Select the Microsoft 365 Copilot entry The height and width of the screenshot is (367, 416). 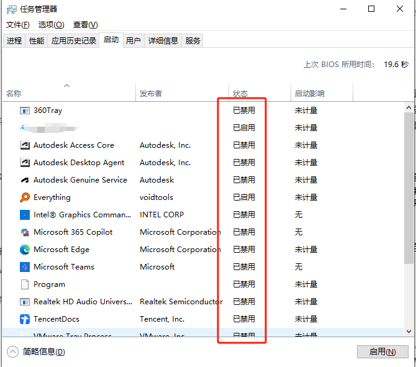point(73,232)
